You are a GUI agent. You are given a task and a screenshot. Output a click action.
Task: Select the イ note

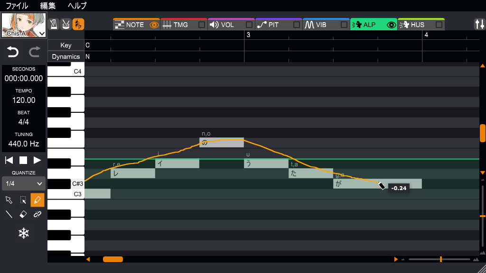177,163
